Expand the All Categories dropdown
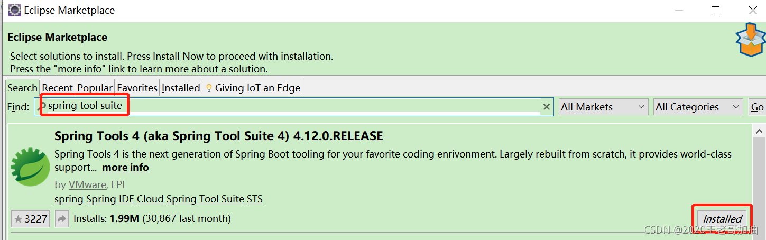Screen dimensions: 766x240 pyautogui.click(x=698, y=107)
